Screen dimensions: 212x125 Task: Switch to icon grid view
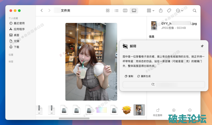click(108, 10)
